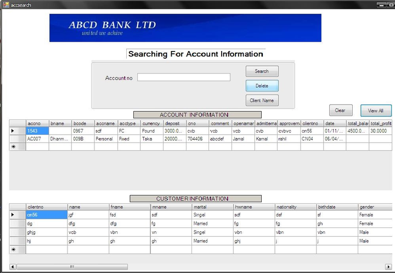
Task: Select the bcode cell 0967
Action: pos(83,131)
